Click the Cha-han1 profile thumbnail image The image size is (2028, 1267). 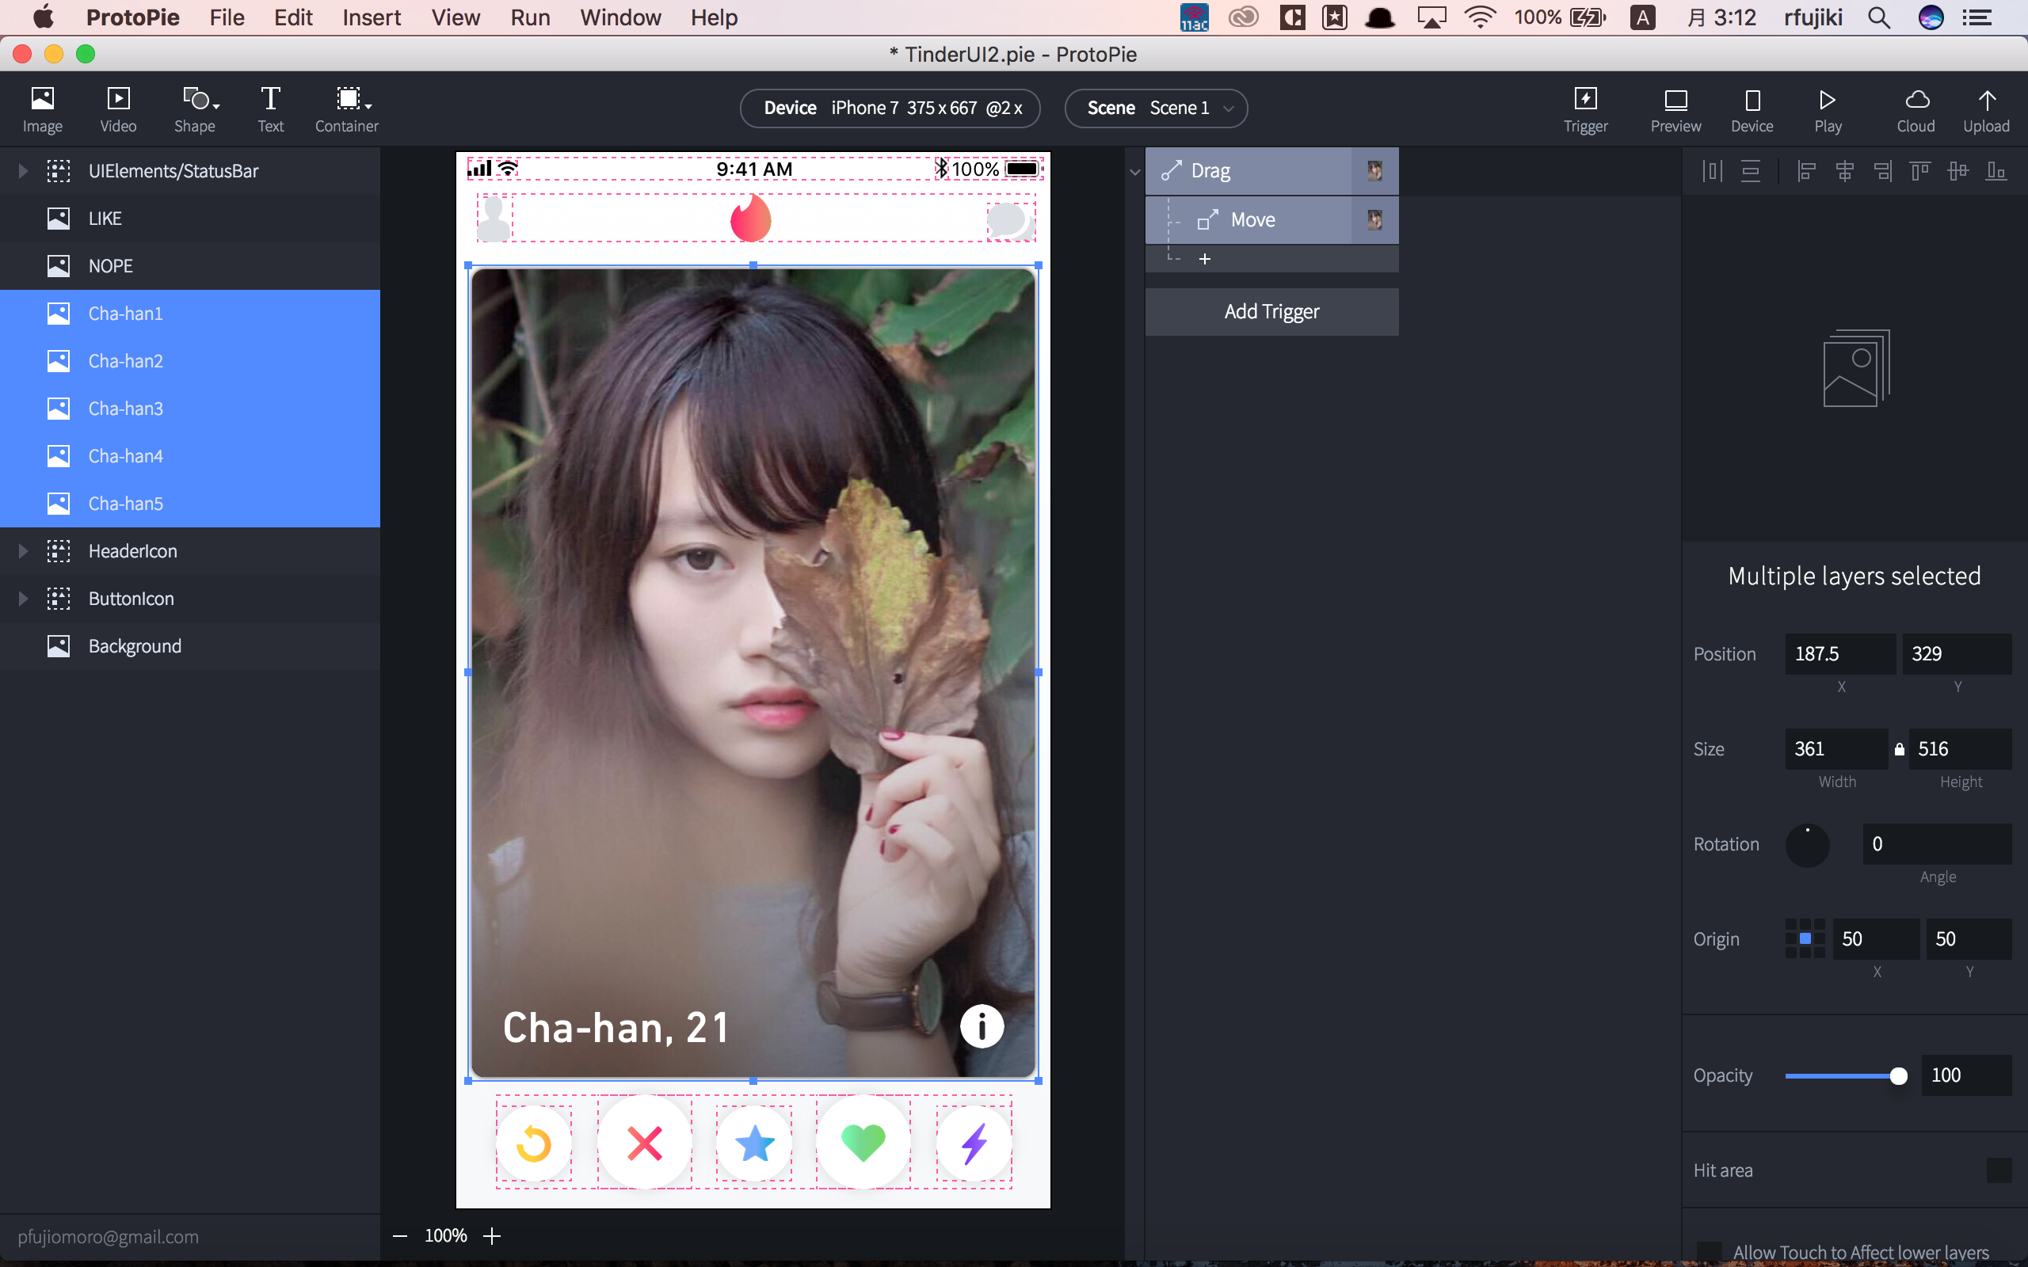(x=59, y=312)
